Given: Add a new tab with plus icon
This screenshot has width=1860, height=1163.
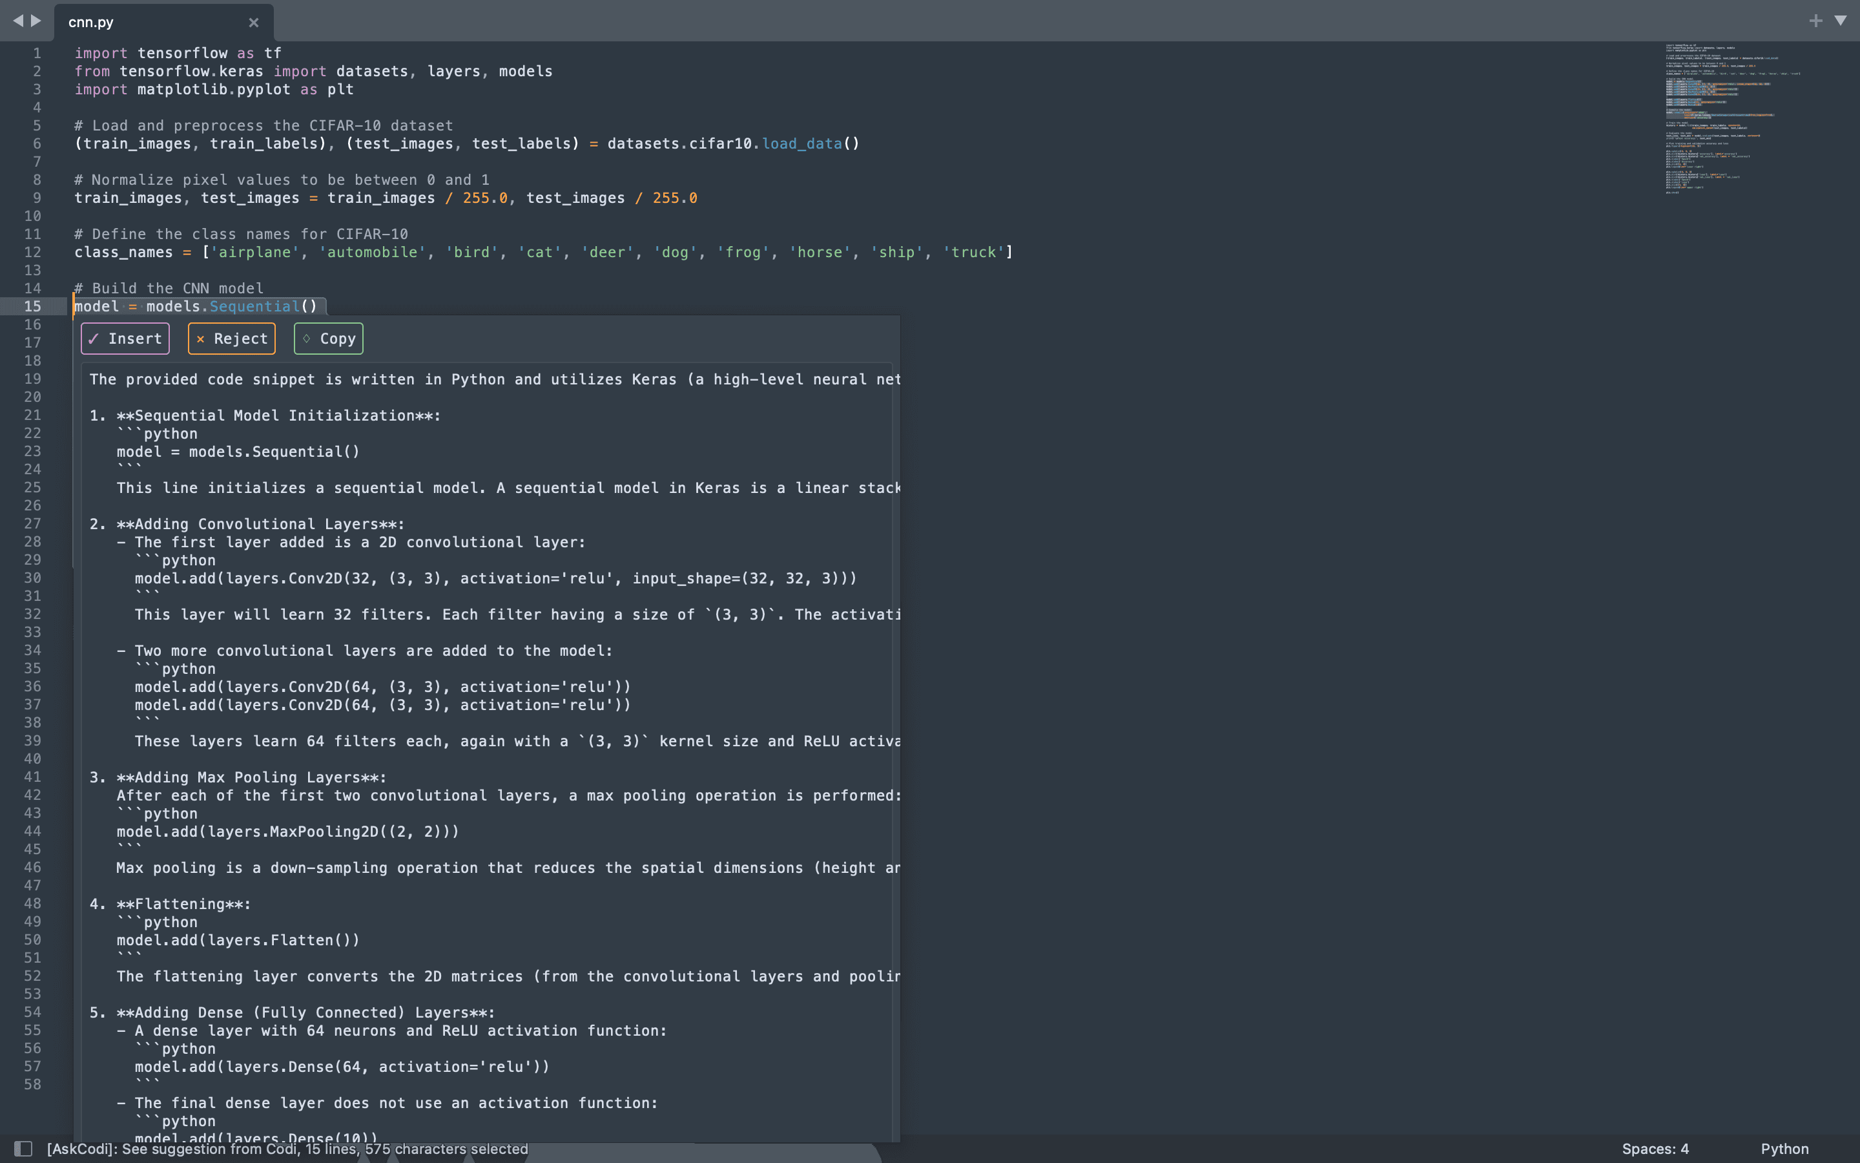Looking at the screenshot, I should tap(1815, 21).
